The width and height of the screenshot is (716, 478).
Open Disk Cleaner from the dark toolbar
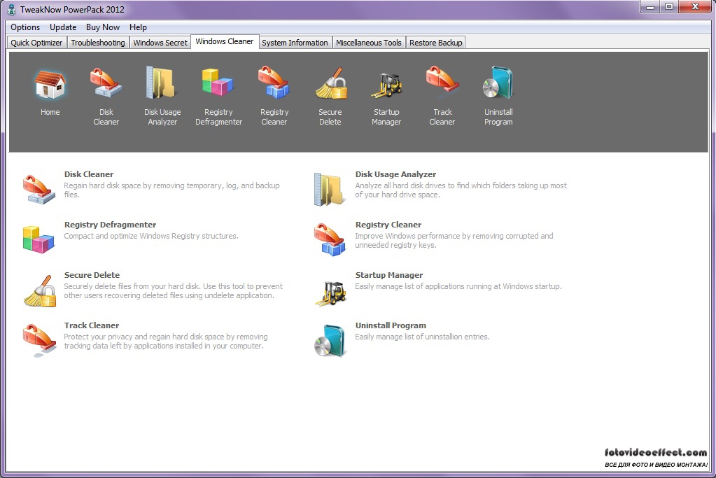point(106,83)
